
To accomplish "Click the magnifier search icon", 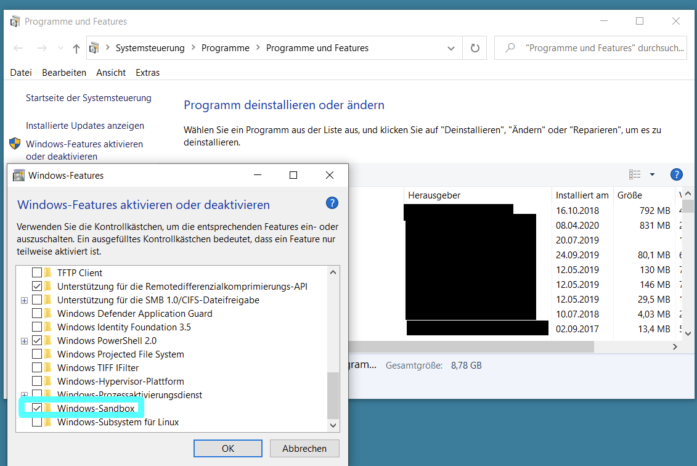I will pyautogui.click(x=510, y=47).
